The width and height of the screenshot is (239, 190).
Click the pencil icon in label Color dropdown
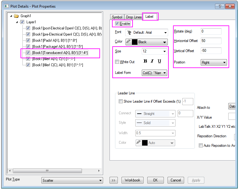tap(129, 42)
